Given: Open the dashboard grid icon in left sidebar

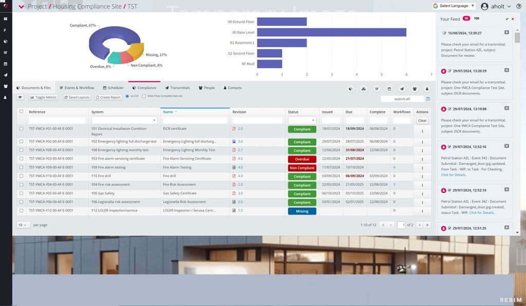Looking at the screenshot, I should point(6,18).
